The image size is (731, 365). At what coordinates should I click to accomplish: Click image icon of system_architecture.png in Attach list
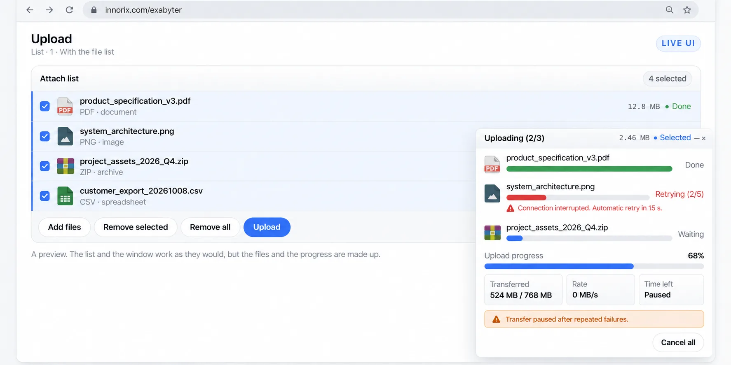click(65, 136)
